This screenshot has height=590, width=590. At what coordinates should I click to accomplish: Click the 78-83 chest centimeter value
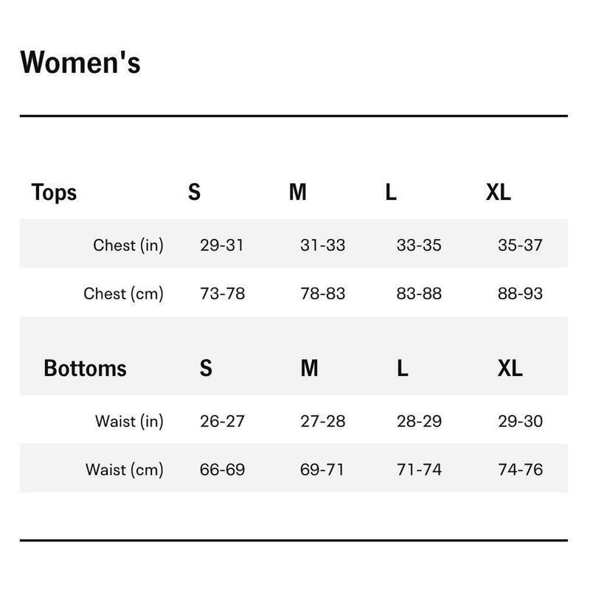[x=323, y=294]
